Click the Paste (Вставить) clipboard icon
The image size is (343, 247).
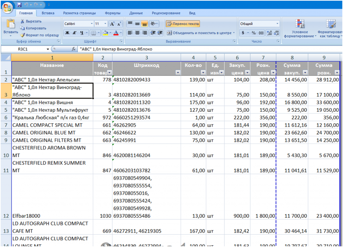11,24
